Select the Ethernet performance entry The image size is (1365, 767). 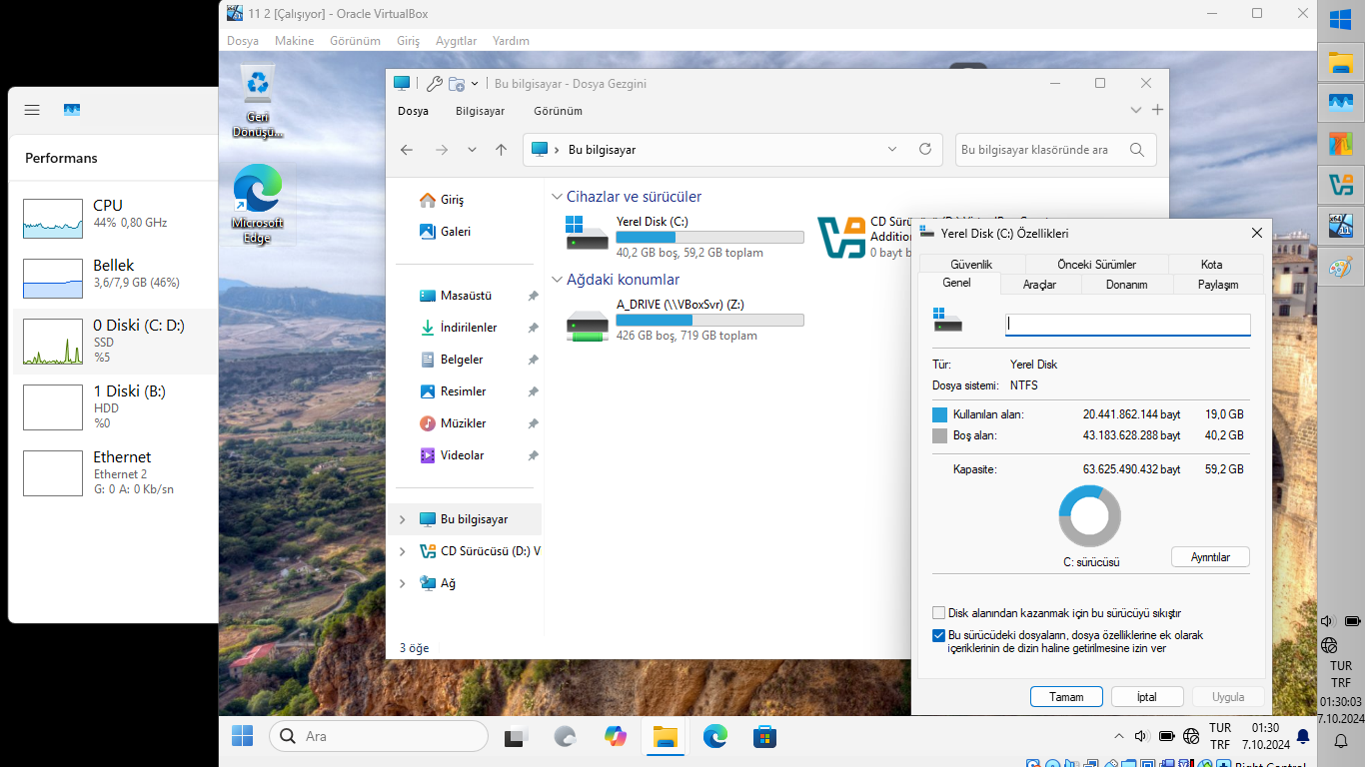(112, 472)
